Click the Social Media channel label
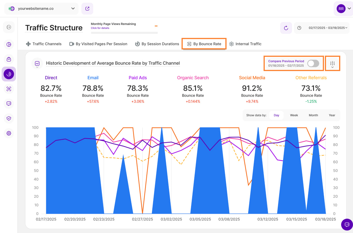The width and height of the screenshot is (353, 233). pyautogui.click(x=252, y=78)
